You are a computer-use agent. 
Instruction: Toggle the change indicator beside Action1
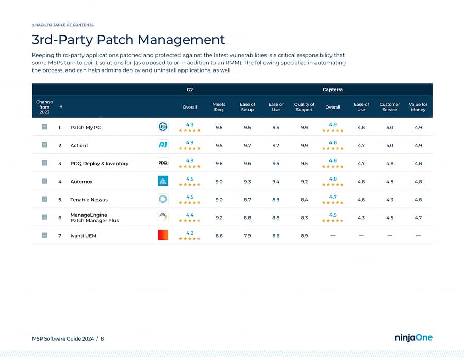(x=44, y=145)
